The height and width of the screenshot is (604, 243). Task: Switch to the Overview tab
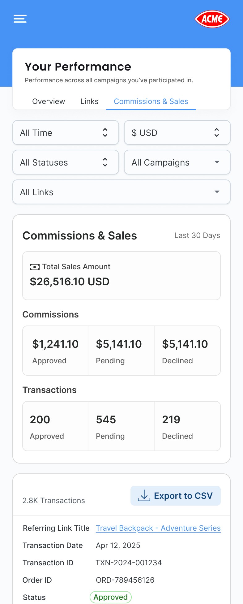(x=49, y=101)
